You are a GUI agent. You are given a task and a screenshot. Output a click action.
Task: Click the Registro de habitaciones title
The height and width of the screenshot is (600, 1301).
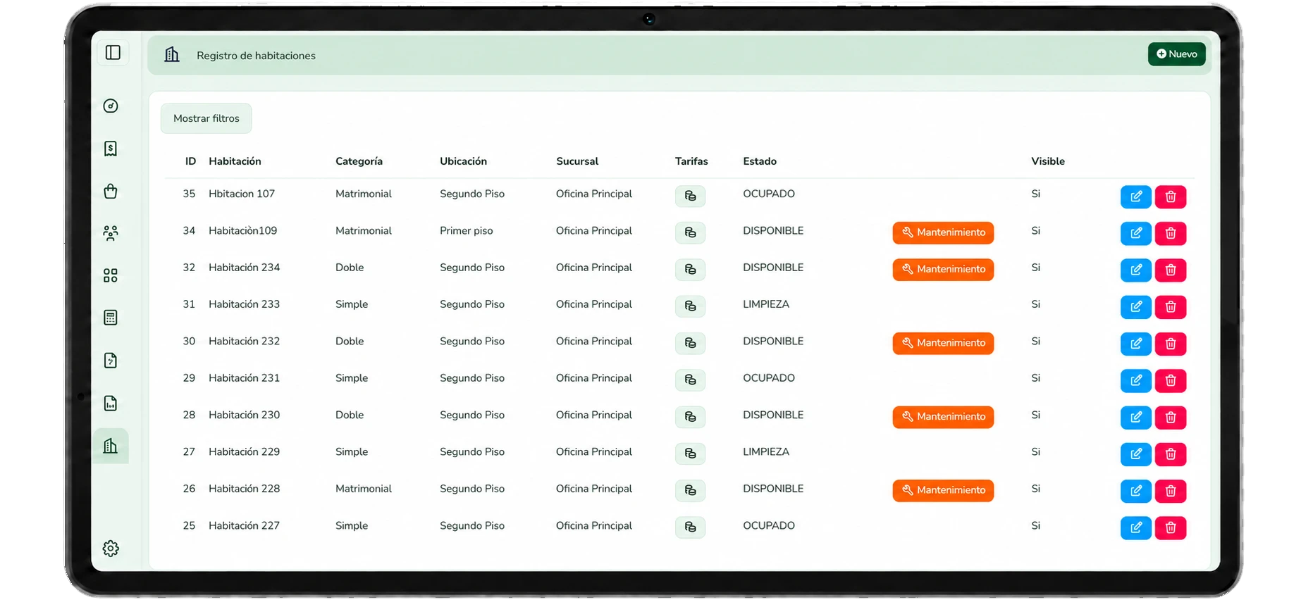tap(256, 56)
